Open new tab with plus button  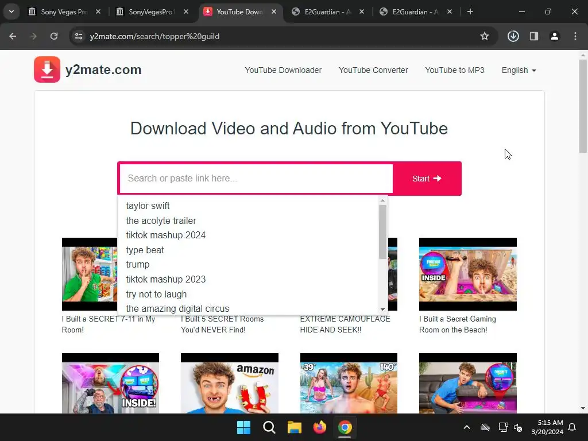tap(470, 11)
